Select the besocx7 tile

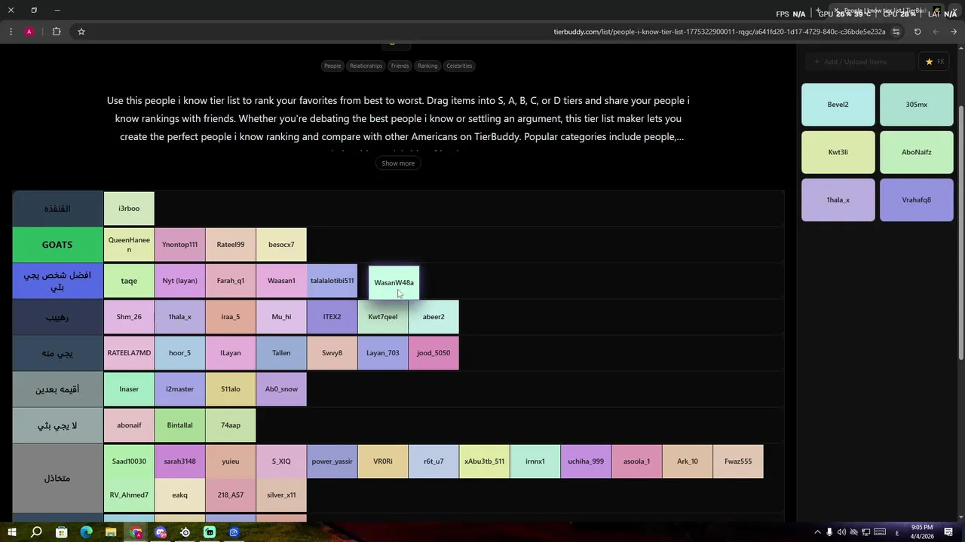click(281, 245)
